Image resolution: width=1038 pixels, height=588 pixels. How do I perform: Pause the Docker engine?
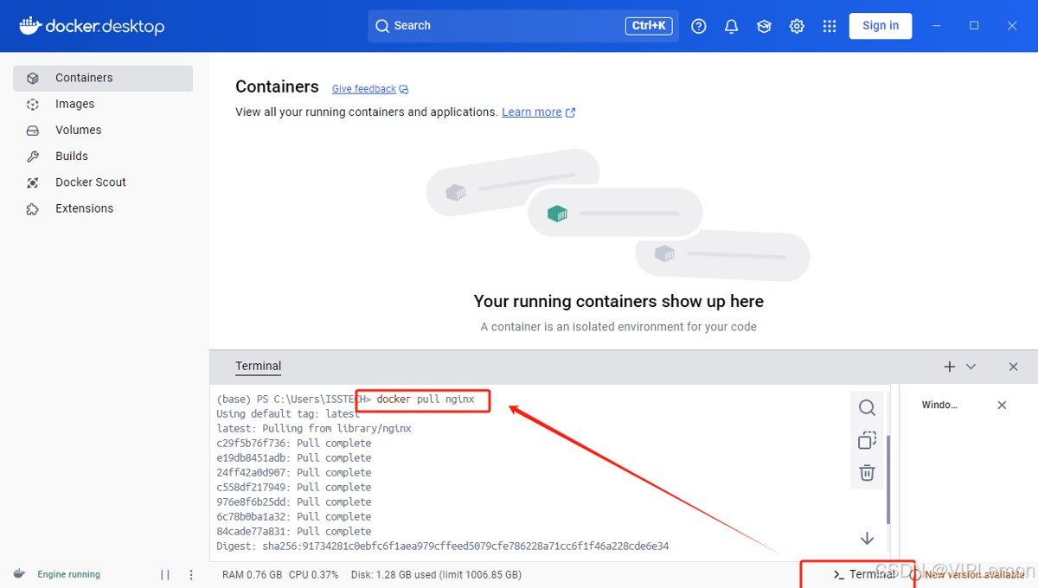click(165, 574)
